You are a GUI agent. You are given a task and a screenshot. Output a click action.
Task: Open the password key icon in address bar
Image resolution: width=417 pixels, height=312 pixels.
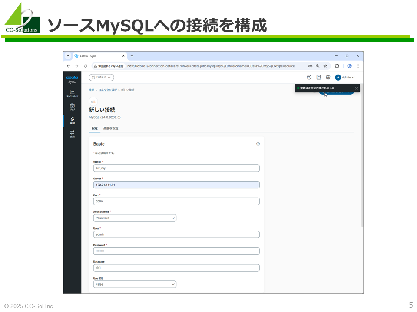[x=310, y=66]
